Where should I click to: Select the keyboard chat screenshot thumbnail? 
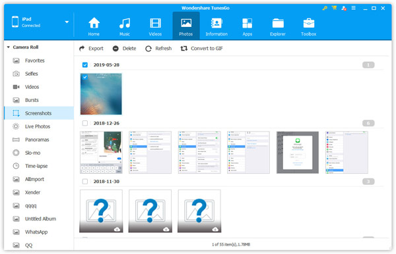tap(101, 152)
